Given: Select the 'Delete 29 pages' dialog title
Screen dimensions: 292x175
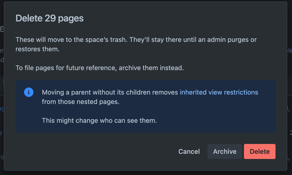Looking at the screenshot, I should point(49,18).
